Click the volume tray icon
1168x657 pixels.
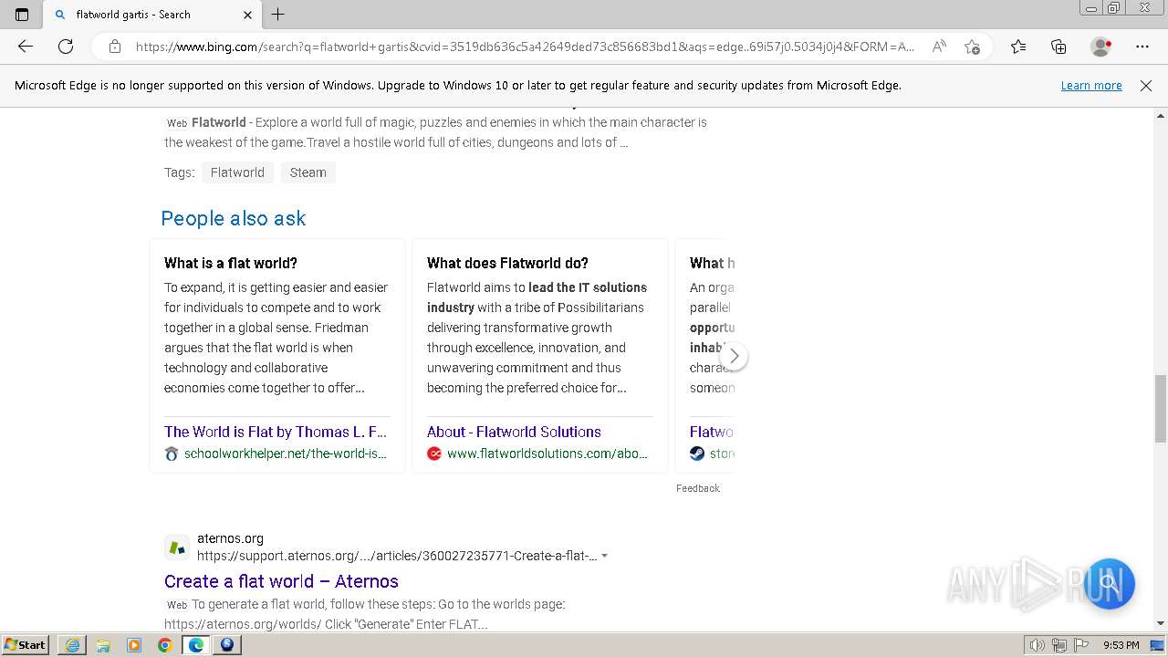pyautogui.click(x=1038, y=645)
